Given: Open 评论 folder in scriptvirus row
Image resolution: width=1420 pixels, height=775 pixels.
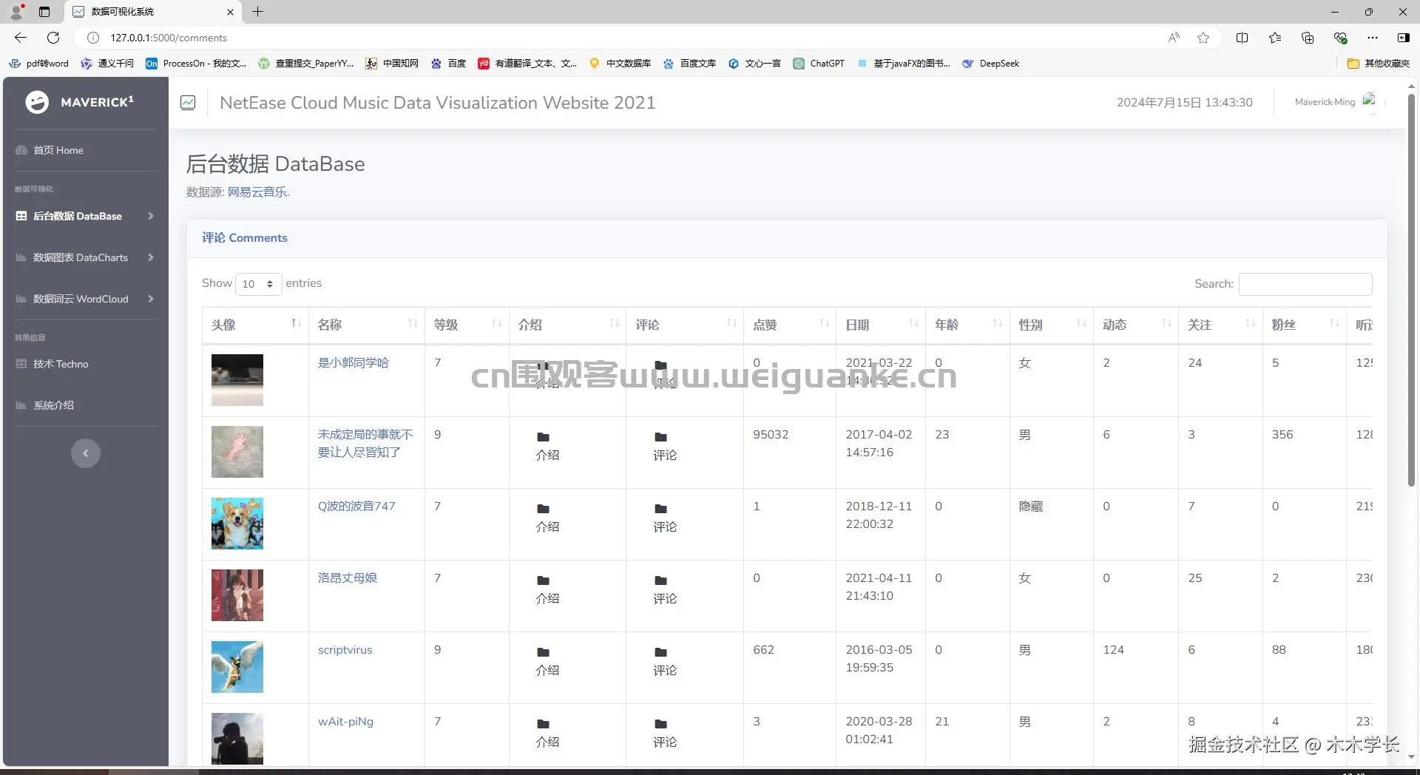Looking at the screenshot, I should [x=664, y=662].
